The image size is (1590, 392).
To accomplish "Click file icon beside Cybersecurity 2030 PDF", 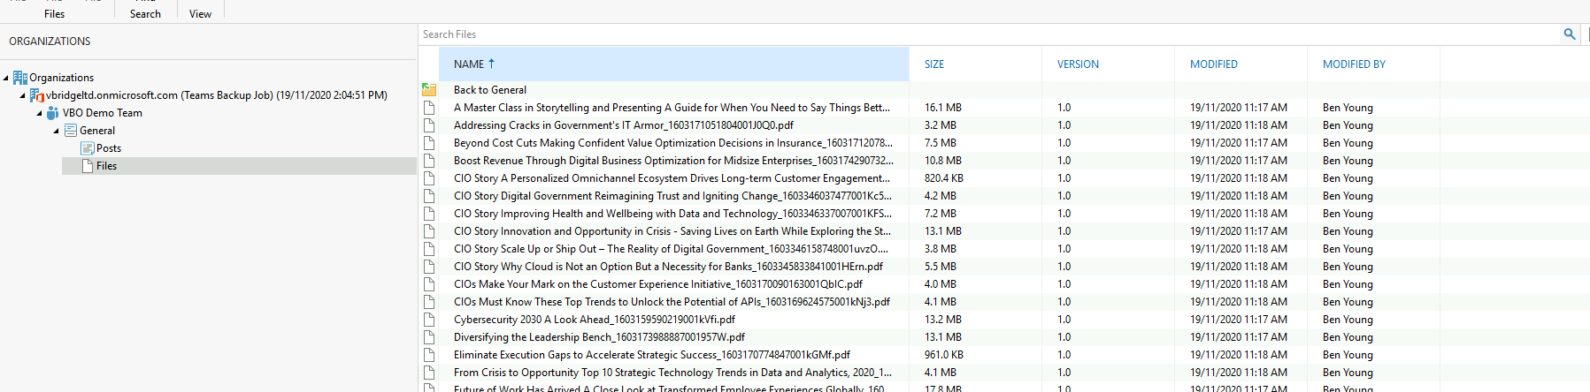I will point(429,320).
